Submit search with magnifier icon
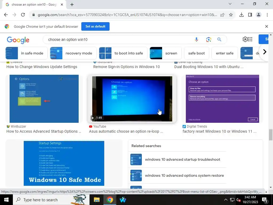This screenshot has width=273, height=205. click(x=219, y=40)
